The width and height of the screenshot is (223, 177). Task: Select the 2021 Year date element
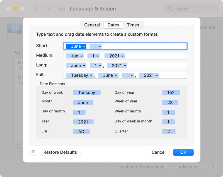83,122
